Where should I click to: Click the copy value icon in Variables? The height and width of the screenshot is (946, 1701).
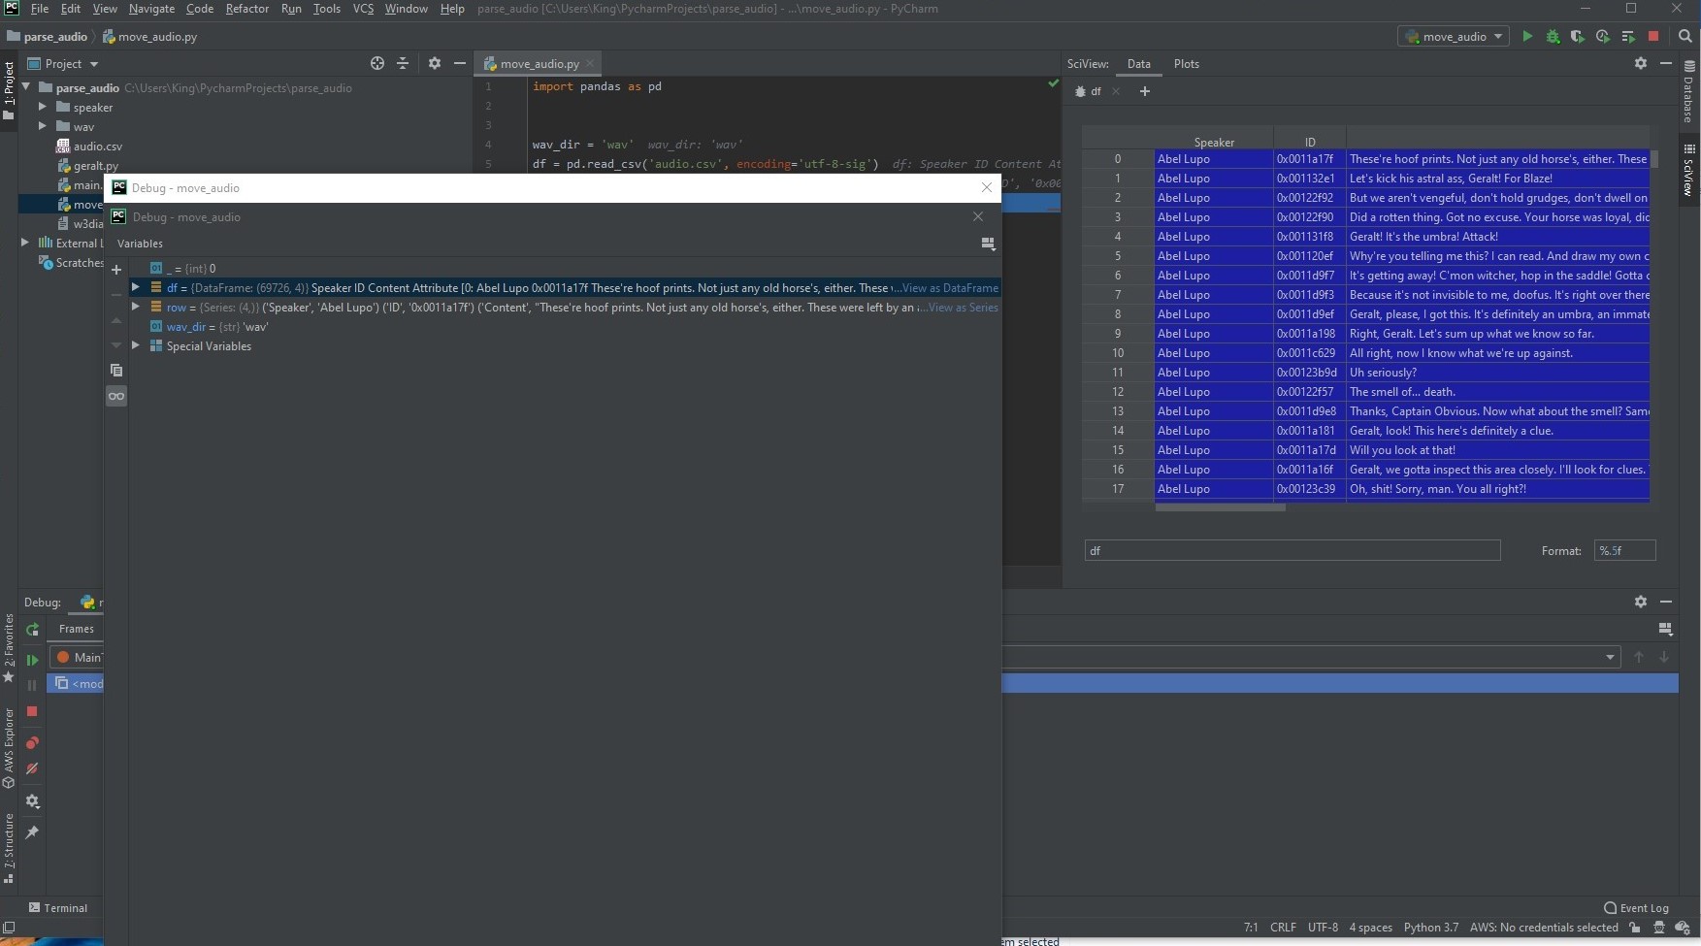(116, 370)
